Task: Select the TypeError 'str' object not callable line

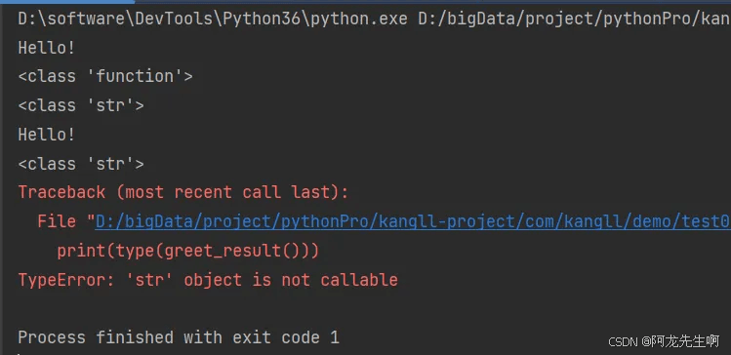Action: click(208, 280)
